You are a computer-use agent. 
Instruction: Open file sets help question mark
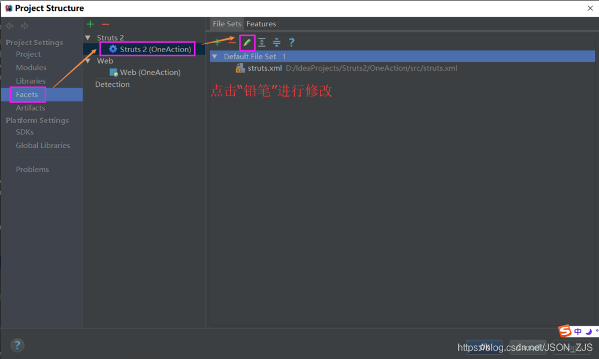pos(292,42)
